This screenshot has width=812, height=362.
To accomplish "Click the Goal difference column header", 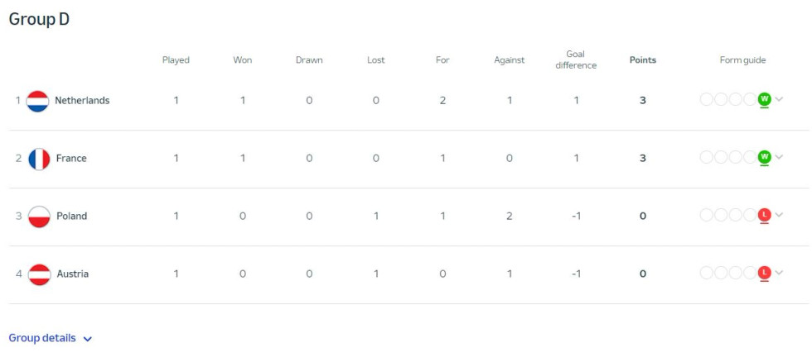I will tap(576, 60).
